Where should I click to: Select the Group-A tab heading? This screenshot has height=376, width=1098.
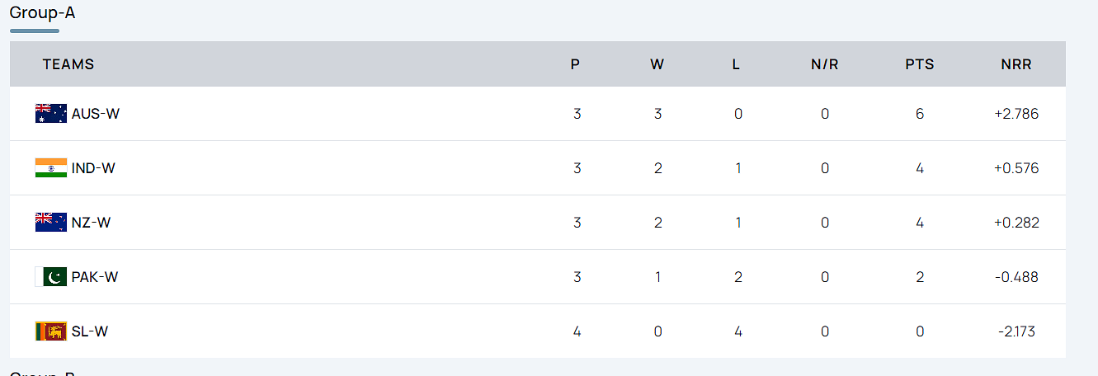[42, 13]
